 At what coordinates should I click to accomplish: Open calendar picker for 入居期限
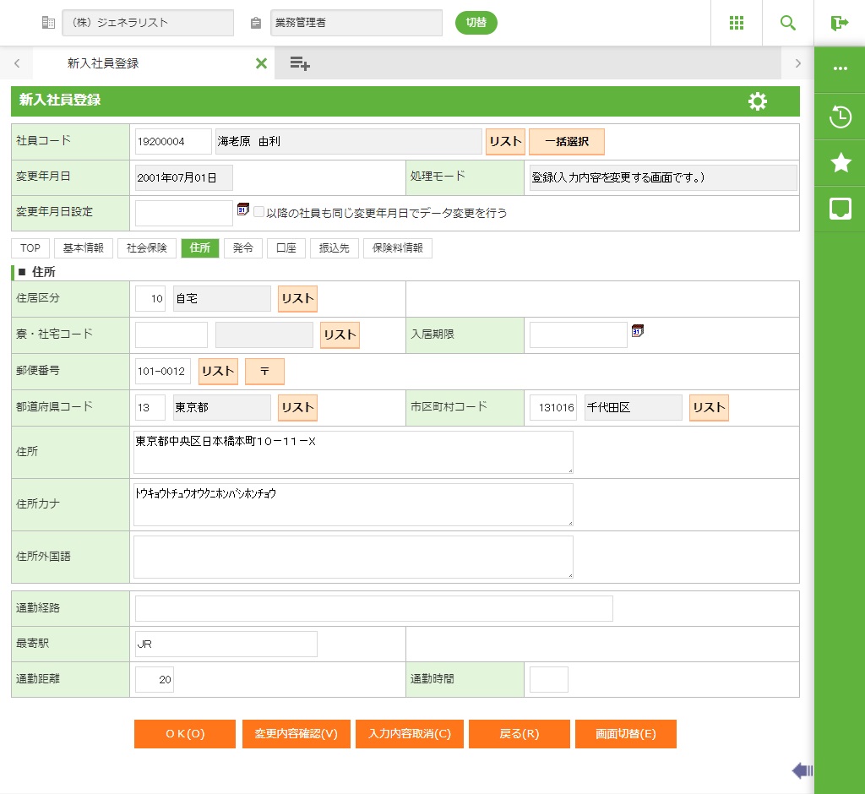tap(638, 331)
